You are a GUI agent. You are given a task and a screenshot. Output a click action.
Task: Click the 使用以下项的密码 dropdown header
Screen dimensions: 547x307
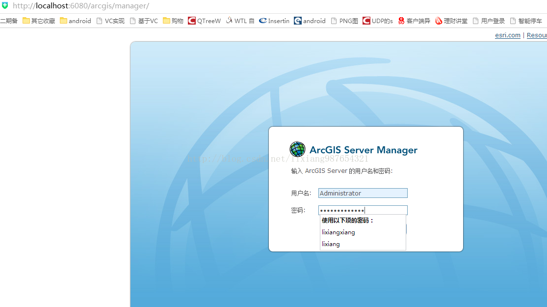point(347,221)
